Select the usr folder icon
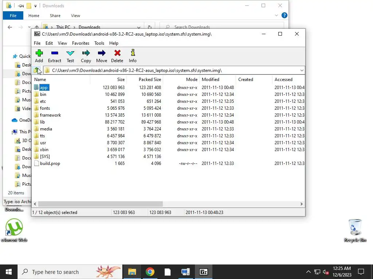This screenshot has width=373, height=279. [36, 142]
